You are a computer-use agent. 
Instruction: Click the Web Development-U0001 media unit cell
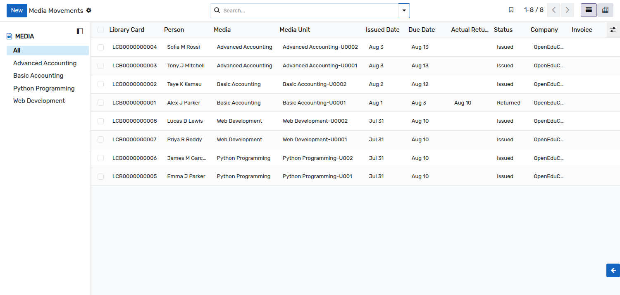315,140
